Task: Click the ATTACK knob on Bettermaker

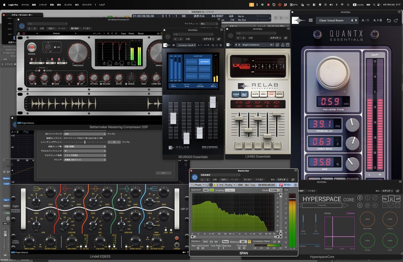Action: [x=94, y=78]
